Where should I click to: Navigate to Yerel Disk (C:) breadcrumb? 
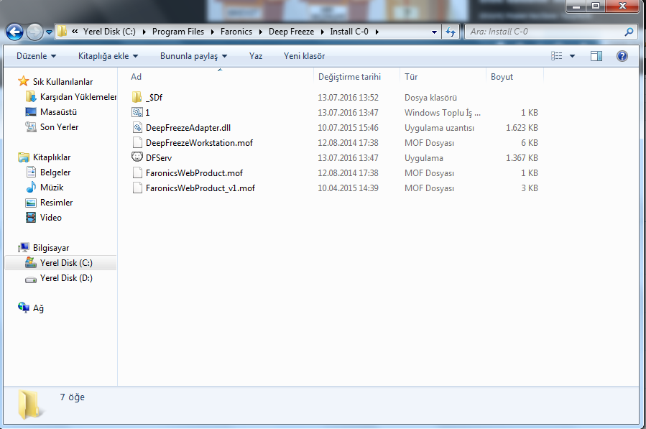(x=109, y=32)
